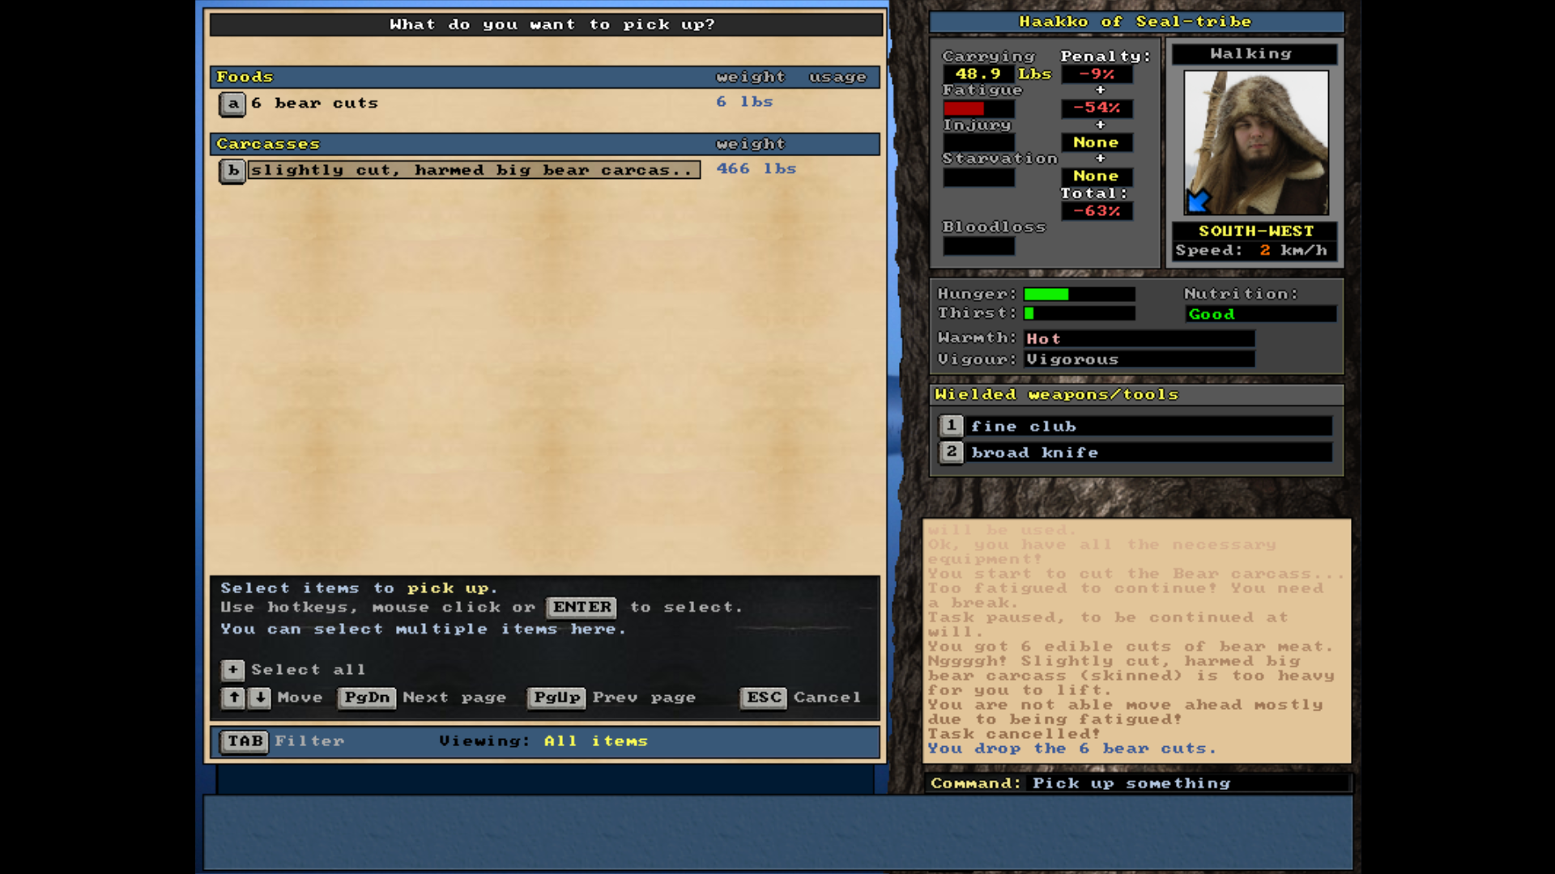Click the '2' slot key for broad knife
This screenshot has height=874, width=1555.
coord(951,452)
